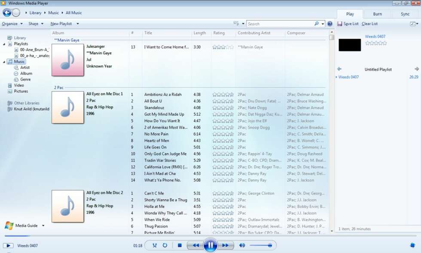Select Library in the navigation tree

(20, 38)
